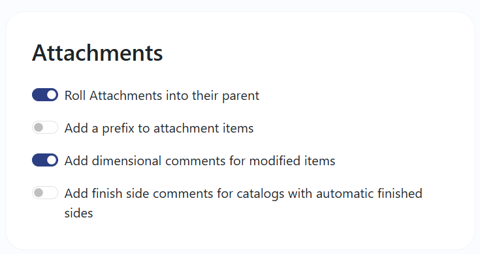Enable finish side comments toggle switch
This screenshot has height=254, width=480.
coord(45,193)
